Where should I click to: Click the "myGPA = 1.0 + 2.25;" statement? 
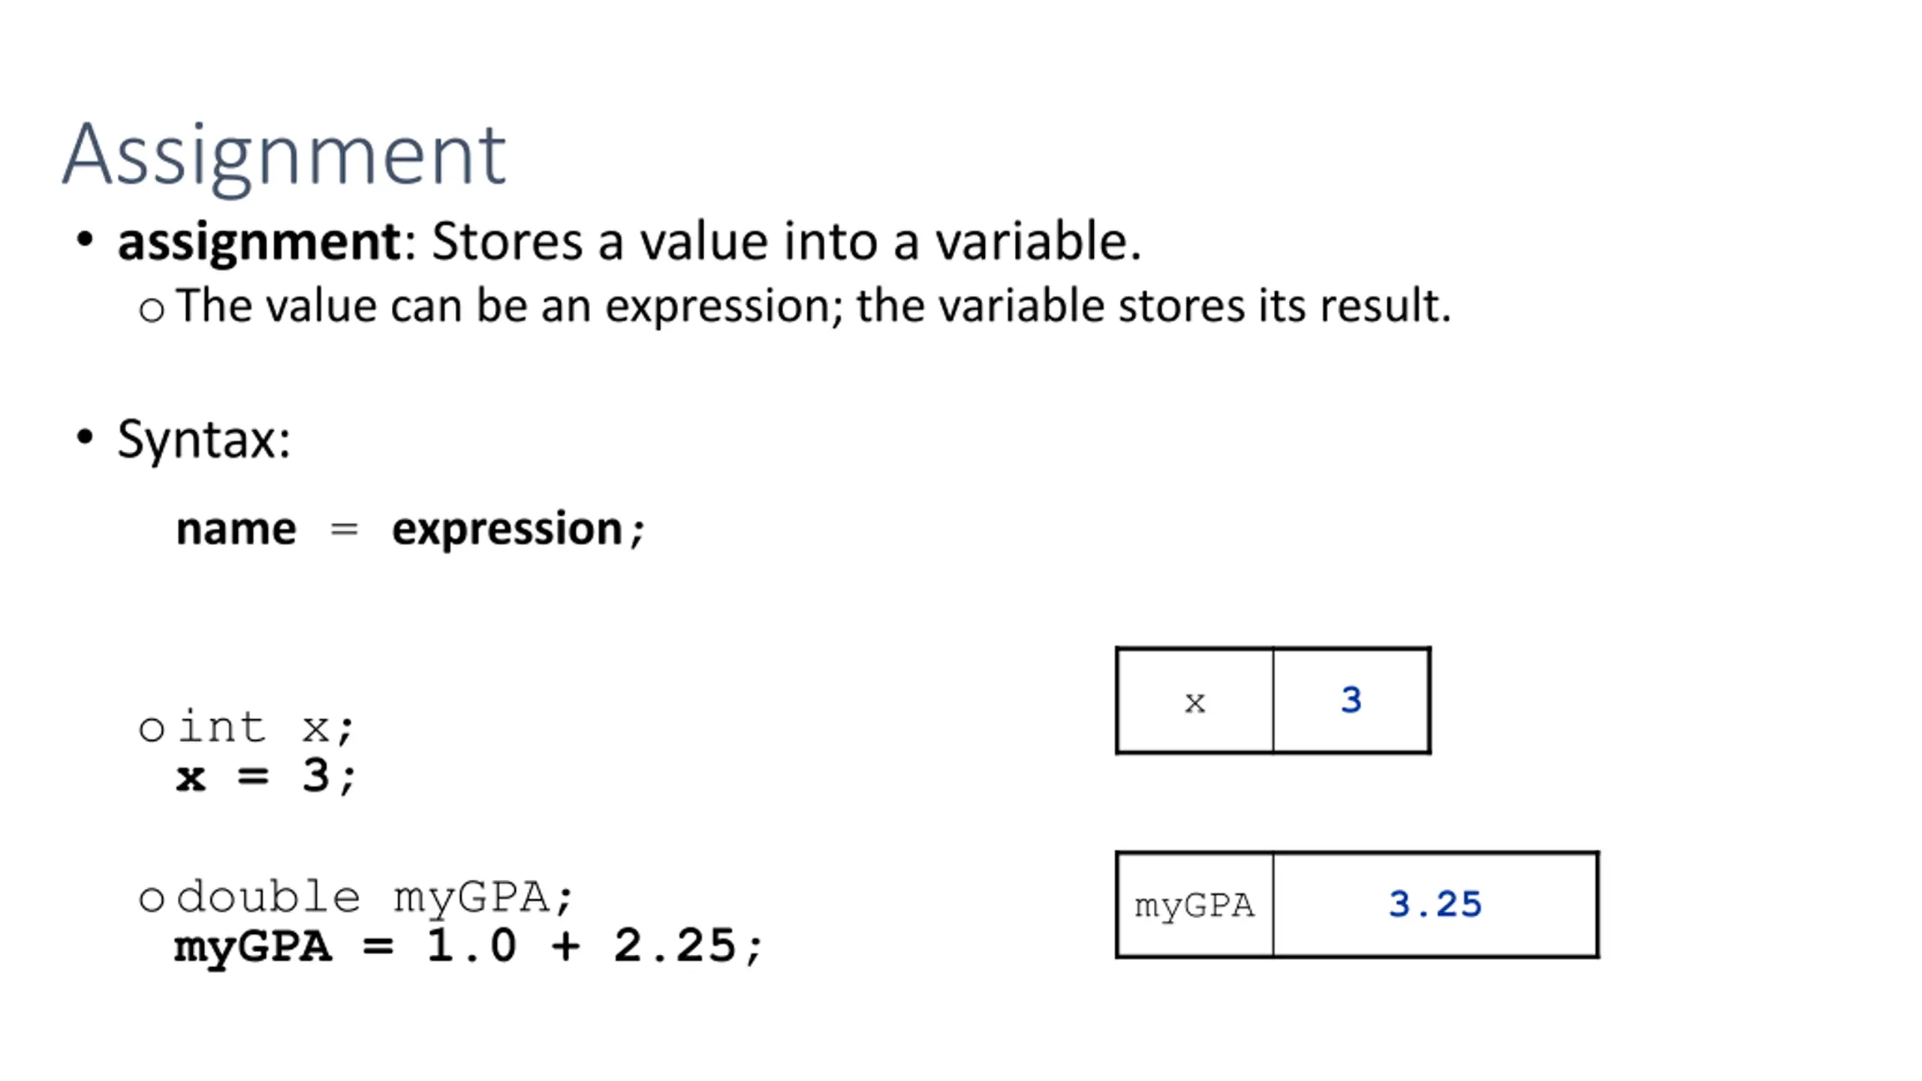tap(467, 946)
